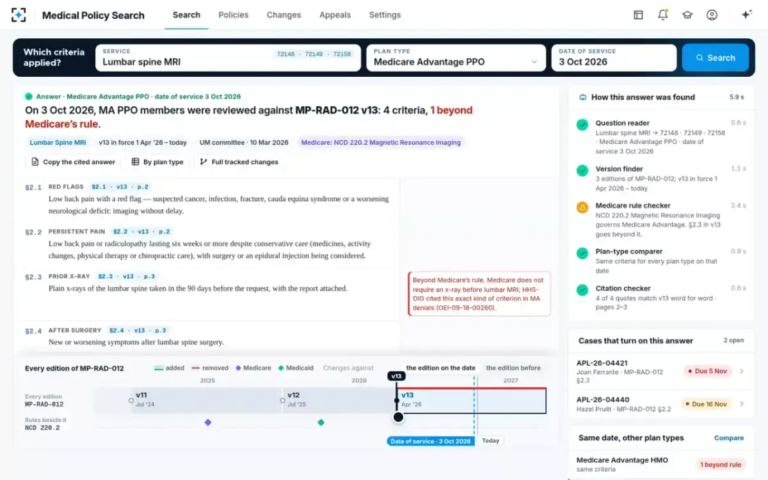Click the Question reader green check icon
The image size is (768, 480).
[582, 125]
